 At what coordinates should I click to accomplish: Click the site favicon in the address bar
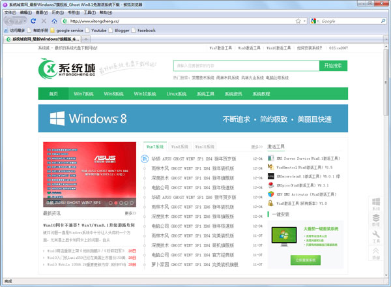tap(65, 21)
